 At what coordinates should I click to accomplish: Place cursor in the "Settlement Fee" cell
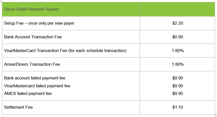[x=19, y=107]
